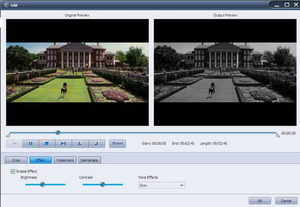Click the Brightness slider handle
The image size is (300, 207).
42,184
